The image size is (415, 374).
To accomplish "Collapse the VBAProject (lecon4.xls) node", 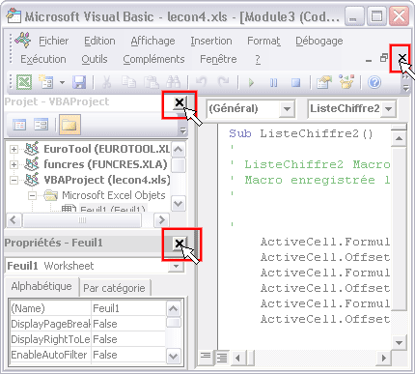I will [x=14, y=180].
